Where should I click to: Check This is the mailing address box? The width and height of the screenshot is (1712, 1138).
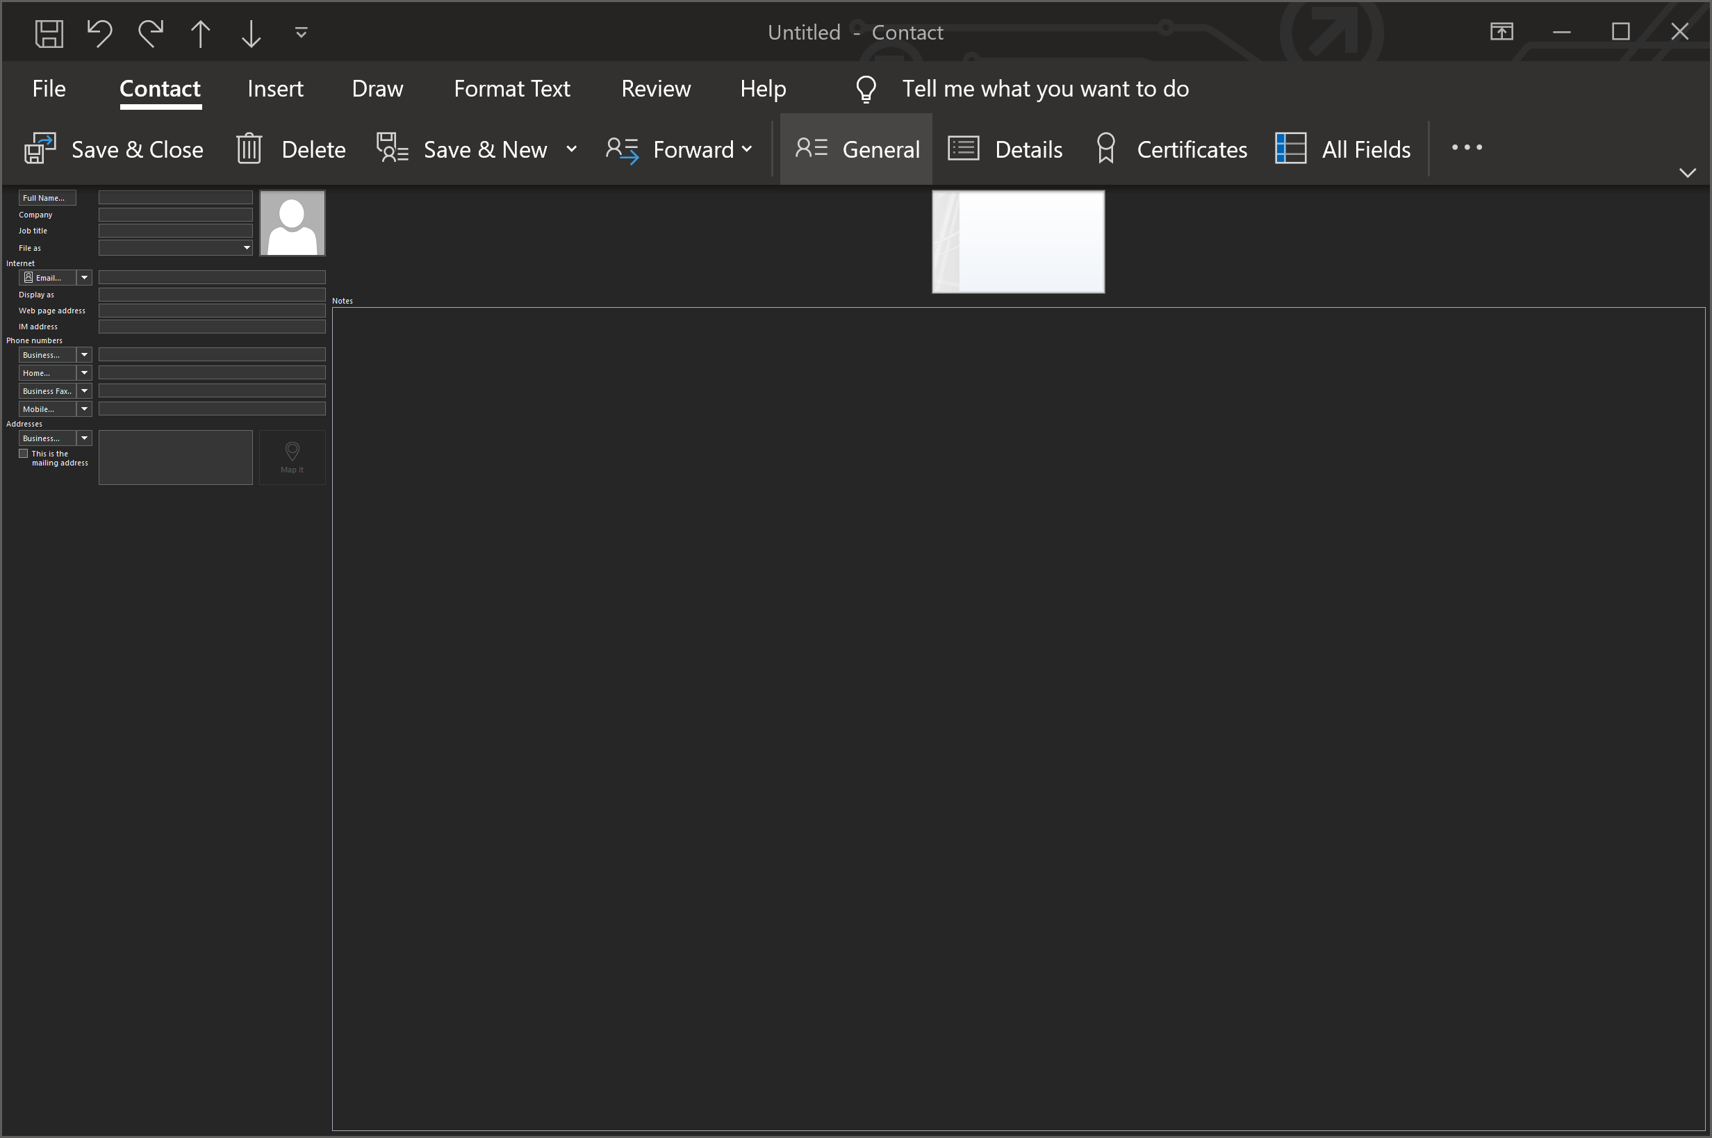[23, 454]
